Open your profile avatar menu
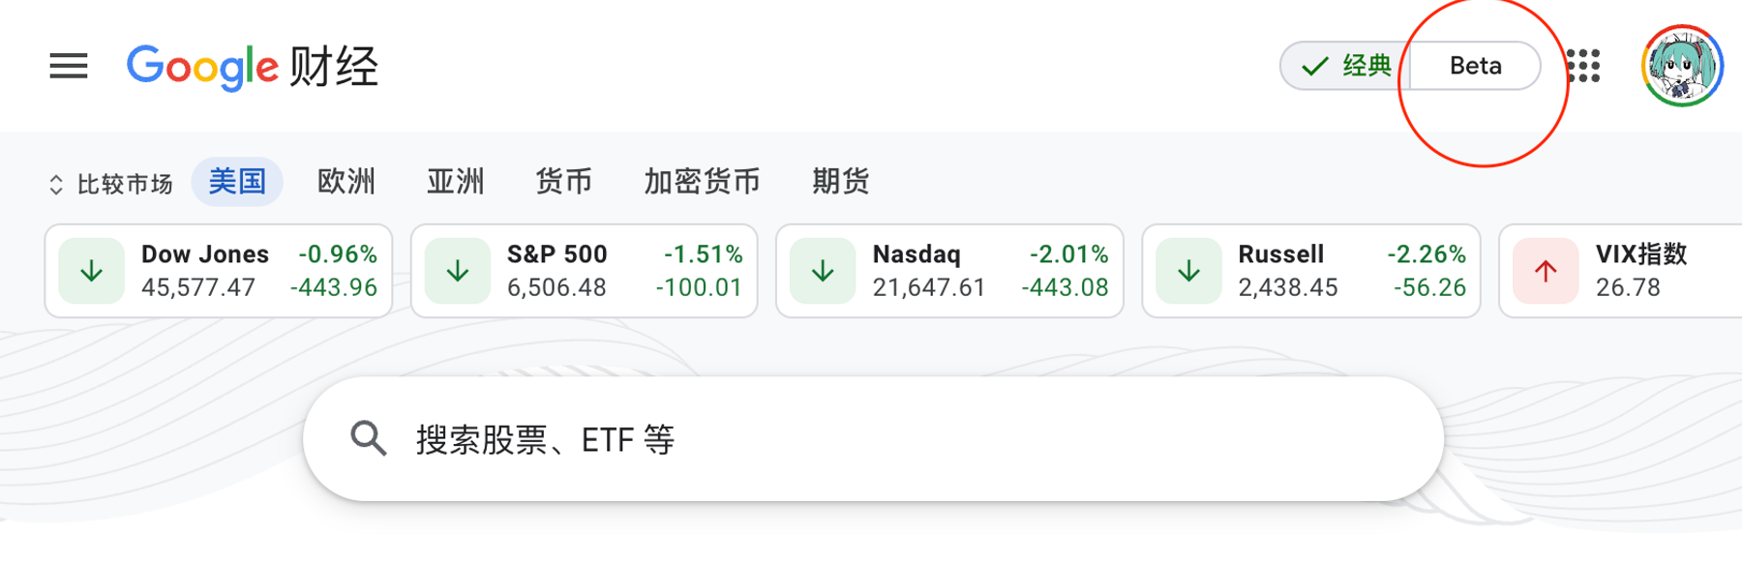The width and height of the screenshot is (1742, 563). (x=1684, y=65)
